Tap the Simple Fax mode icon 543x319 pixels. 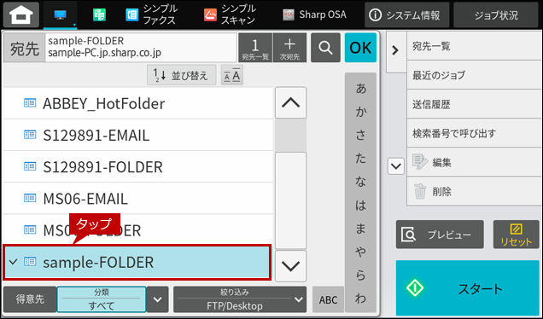[151, 14]
